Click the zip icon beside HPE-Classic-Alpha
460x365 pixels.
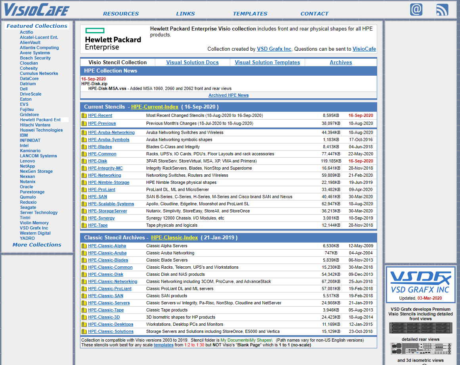84,246
